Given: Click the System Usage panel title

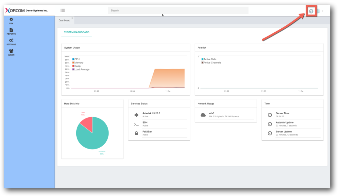Looking at the screenshot, I should point(72,48).
